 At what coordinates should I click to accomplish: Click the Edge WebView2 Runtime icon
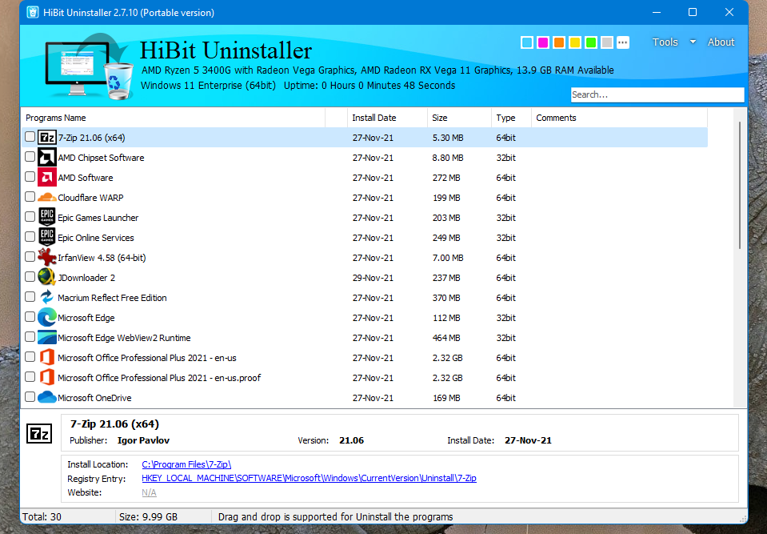47,338
